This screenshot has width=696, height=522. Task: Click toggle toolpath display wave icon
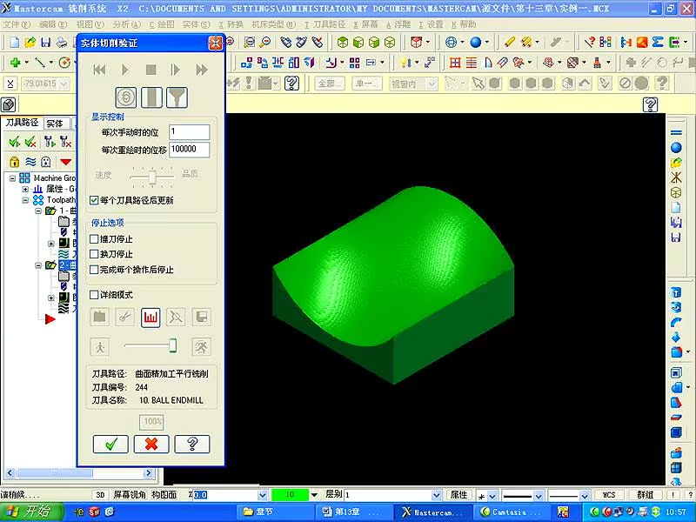[30, 162]
